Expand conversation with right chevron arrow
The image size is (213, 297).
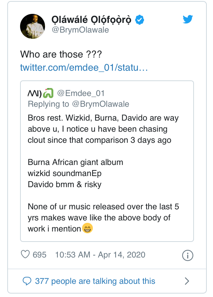(186, 281)
